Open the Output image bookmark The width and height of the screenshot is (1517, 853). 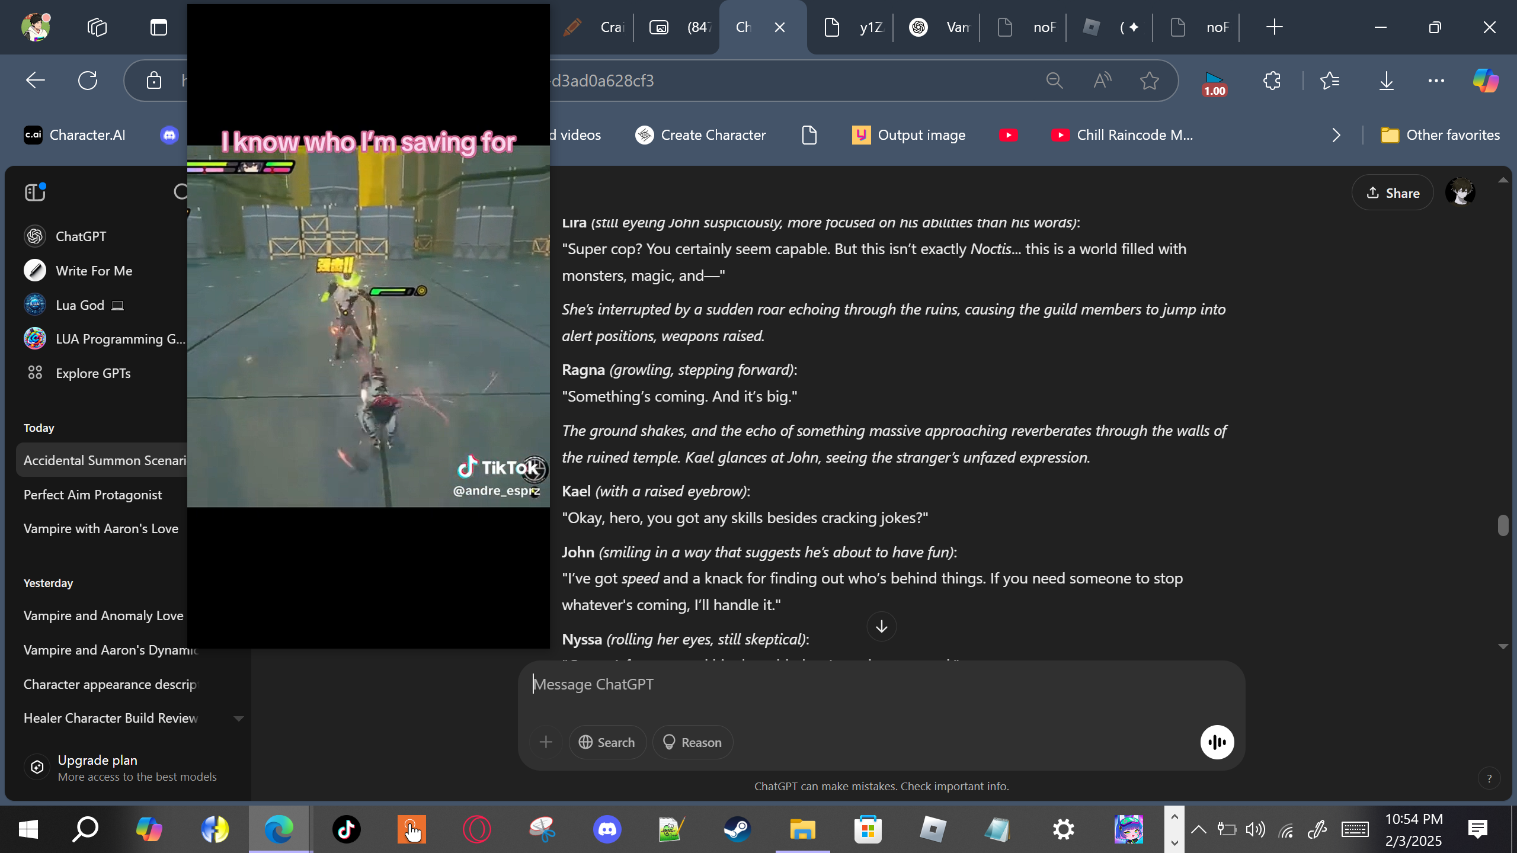[908, 135]
